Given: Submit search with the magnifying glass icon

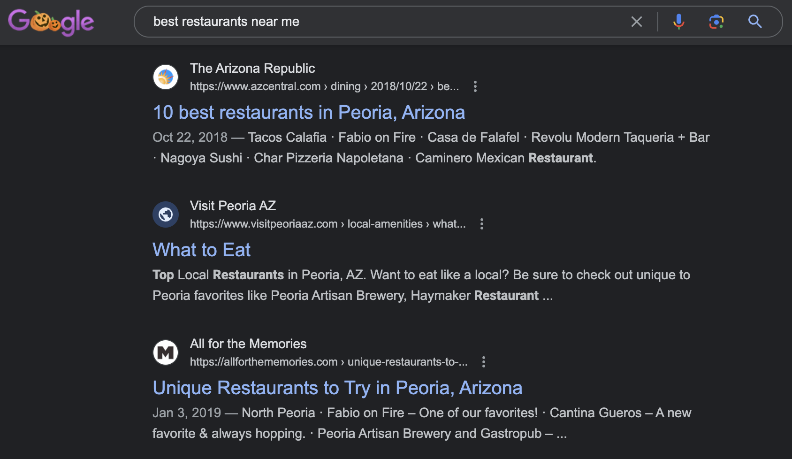Looking at the screenshot, I should (754, 22).
